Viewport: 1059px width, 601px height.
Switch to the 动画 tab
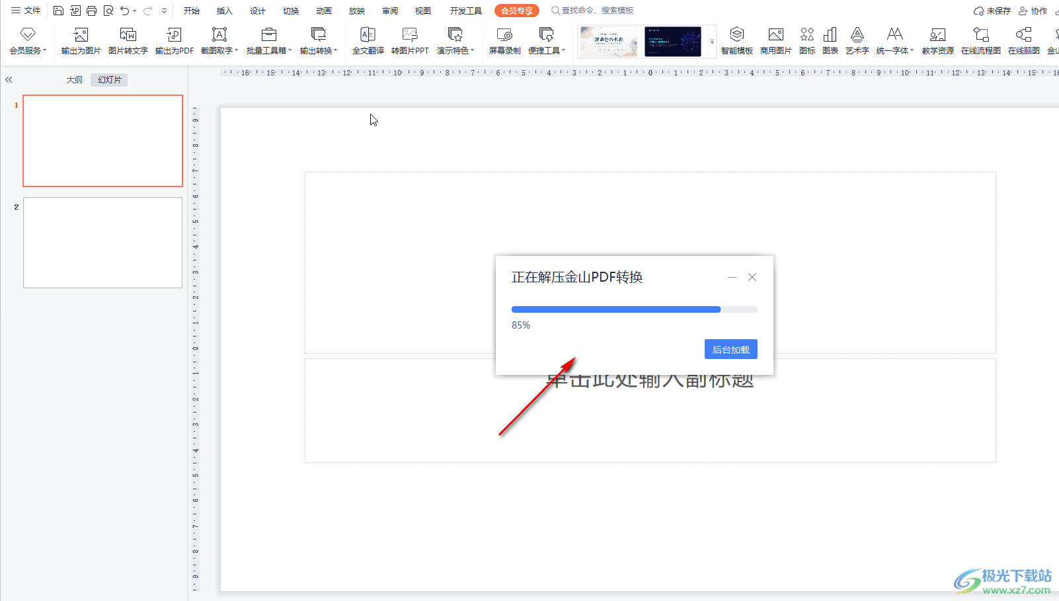click(324, 11)
